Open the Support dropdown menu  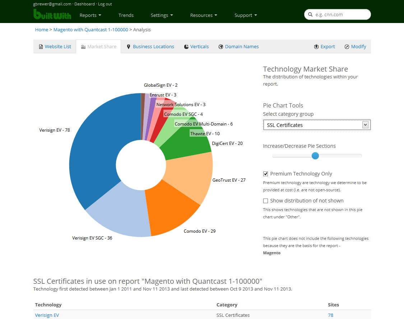(246, 15)
